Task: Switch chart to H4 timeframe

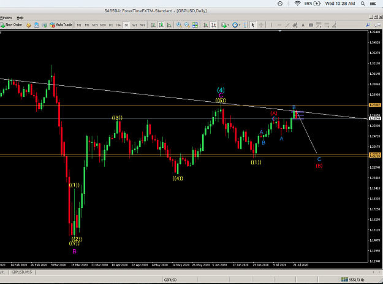Action: pos(118,25)
